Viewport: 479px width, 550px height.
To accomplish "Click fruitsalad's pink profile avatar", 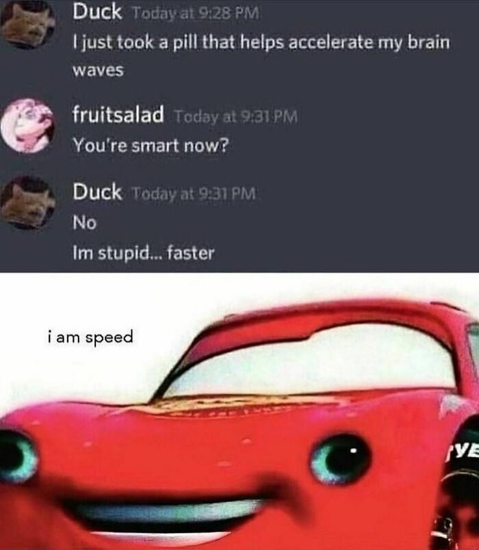I will (x=27, y=126).
